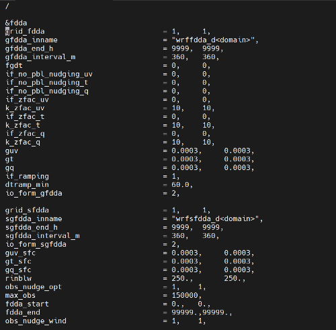Click the rinblw first value 250.
The height and width of the screenshot is (330, 336).
180,278
